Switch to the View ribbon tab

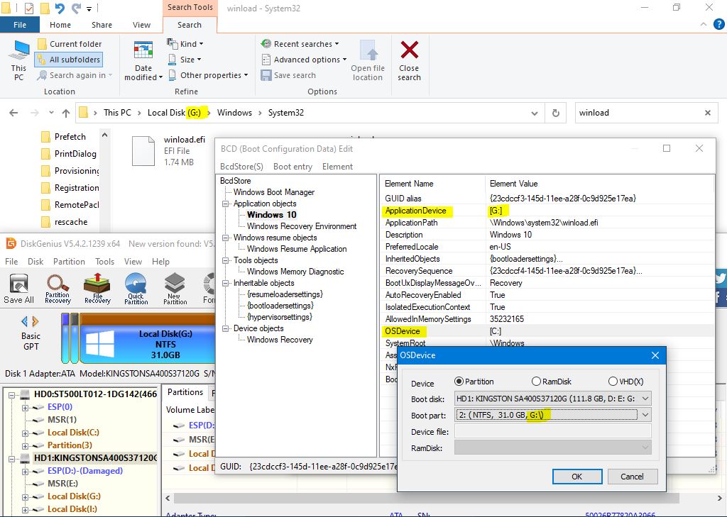coord(141,25)
